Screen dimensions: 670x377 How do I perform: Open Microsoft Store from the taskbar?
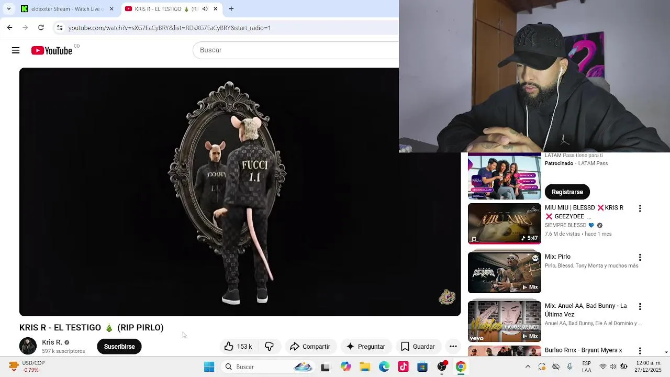(422, 367)
